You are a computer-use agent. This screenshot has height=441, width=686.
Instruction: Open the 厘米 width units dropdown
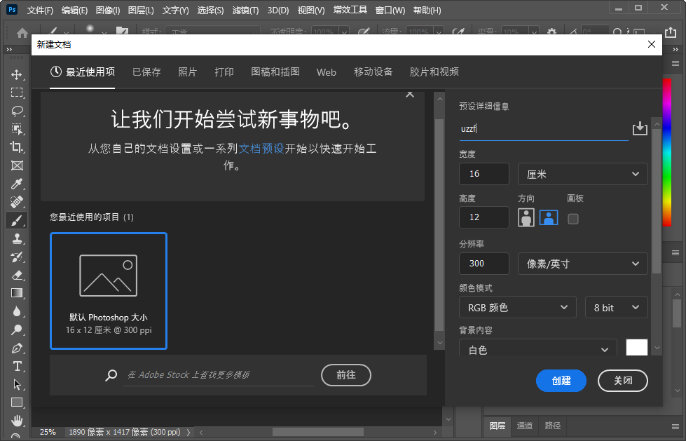pos(582,174)
